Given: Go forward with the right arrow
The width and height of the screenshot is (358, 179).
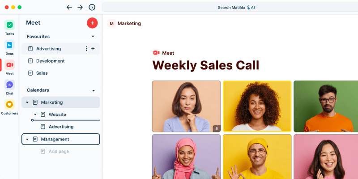Looking at the screenshot, I should coord(80,7).
